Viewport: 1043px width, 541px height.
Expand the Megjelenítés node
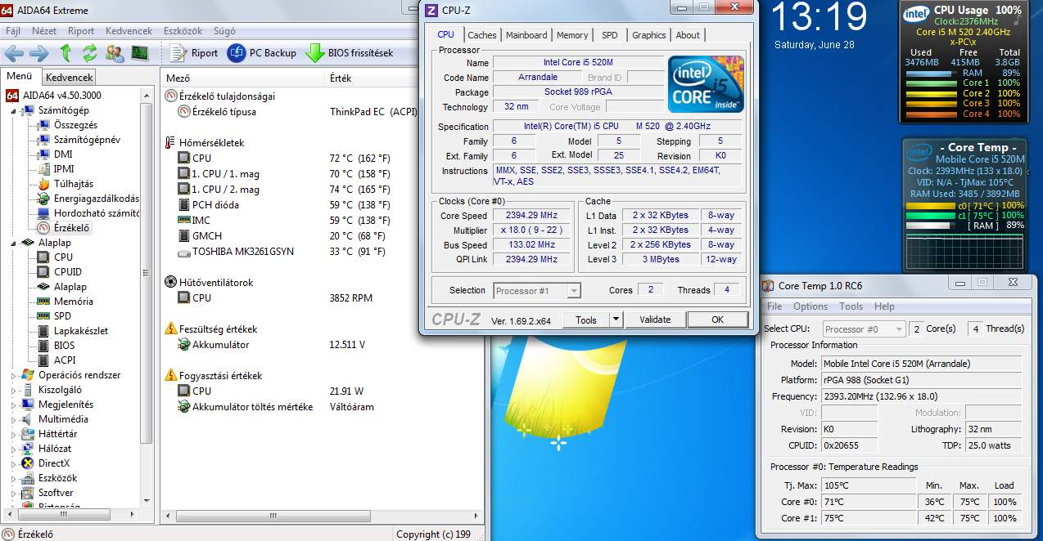pos(14,405)
